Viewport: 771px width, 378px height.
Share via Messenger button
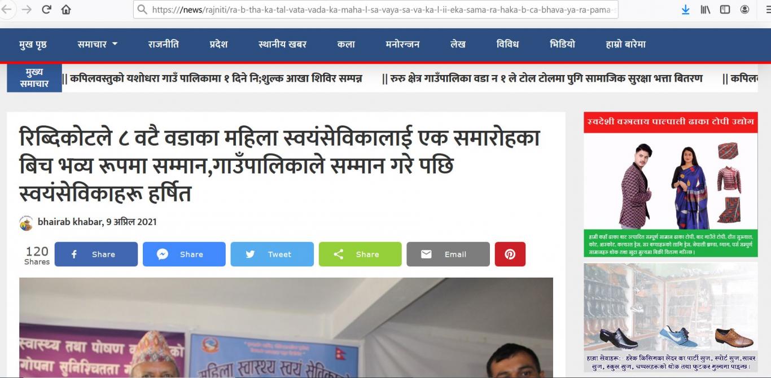[x=184, y=254]
